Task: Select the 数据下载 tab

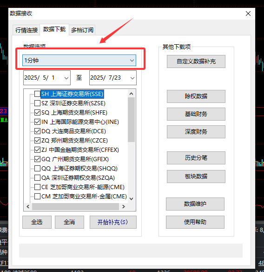Action: (x=54, y=29)
